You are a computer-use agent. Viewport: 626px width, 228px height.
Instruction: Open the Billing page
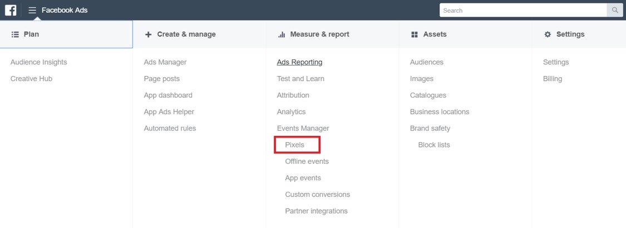coord(553,79)
